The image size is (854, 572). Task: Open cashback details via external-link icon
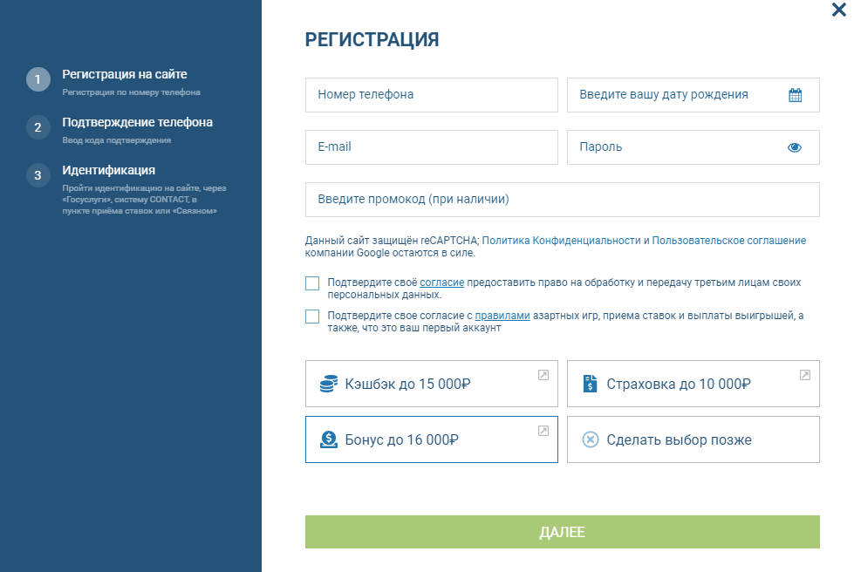(543, 375)
